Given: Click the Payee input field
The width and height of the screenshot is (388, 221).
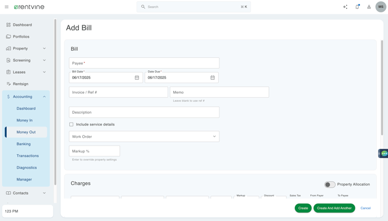Looking at the screenshot, I should coord(144,63).
